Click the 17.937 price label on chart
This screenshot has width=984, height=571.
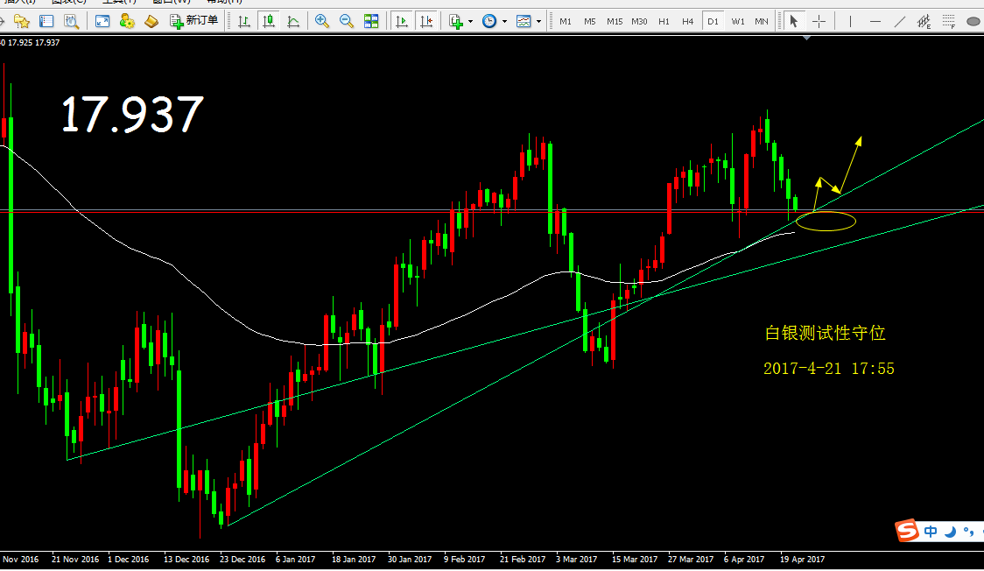pos(132,114)
